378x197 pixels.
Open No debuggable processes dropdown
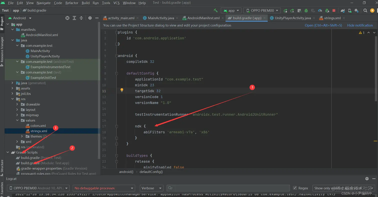pos(104,188)
